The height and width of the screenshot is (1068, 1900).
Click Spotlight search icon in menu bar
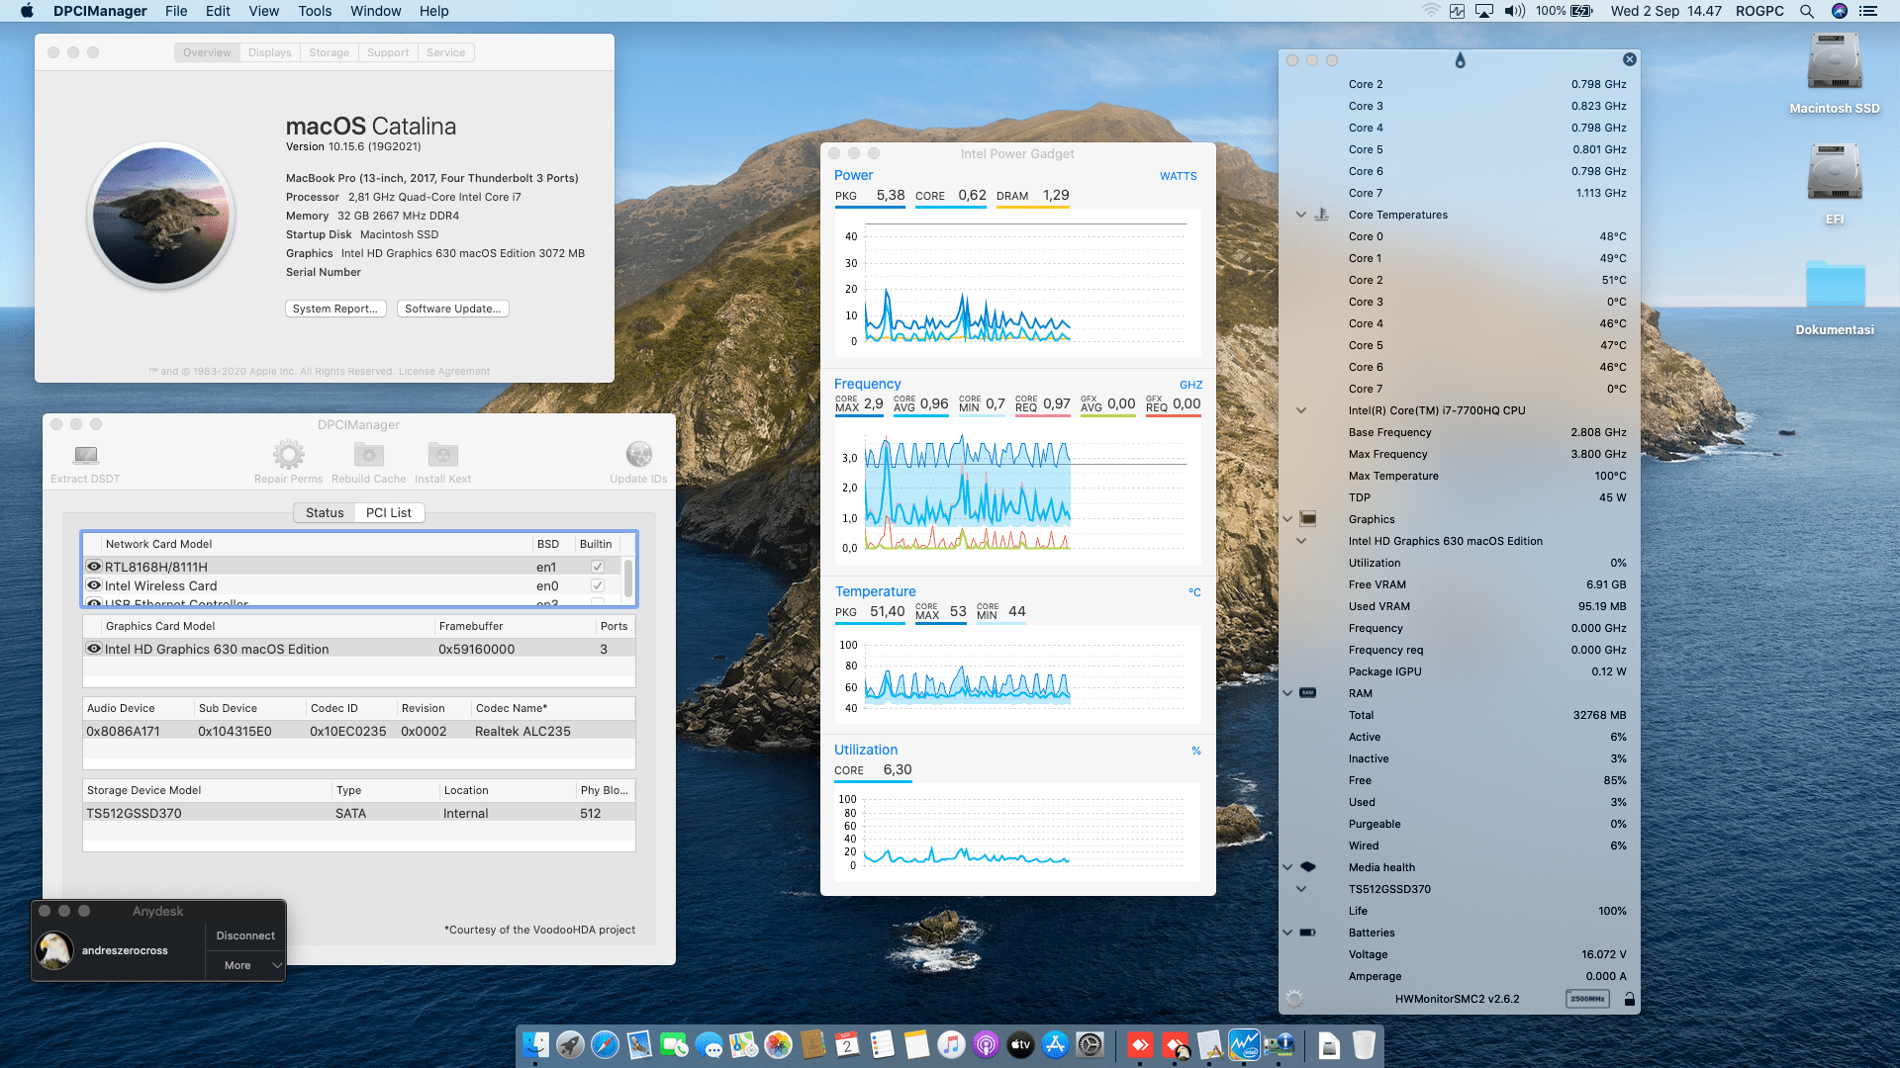point(1806,11)
